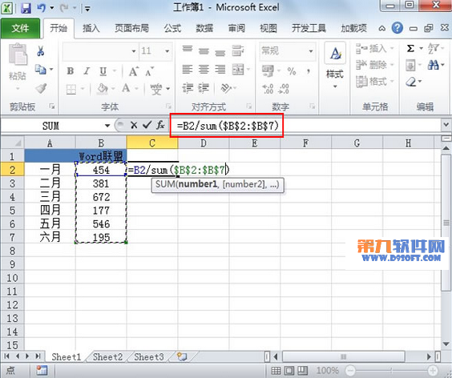Switch to the Review (审阅) tab

pyautogui.click(x=236, y=28)
